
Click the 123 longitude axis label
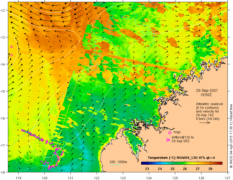123,178
